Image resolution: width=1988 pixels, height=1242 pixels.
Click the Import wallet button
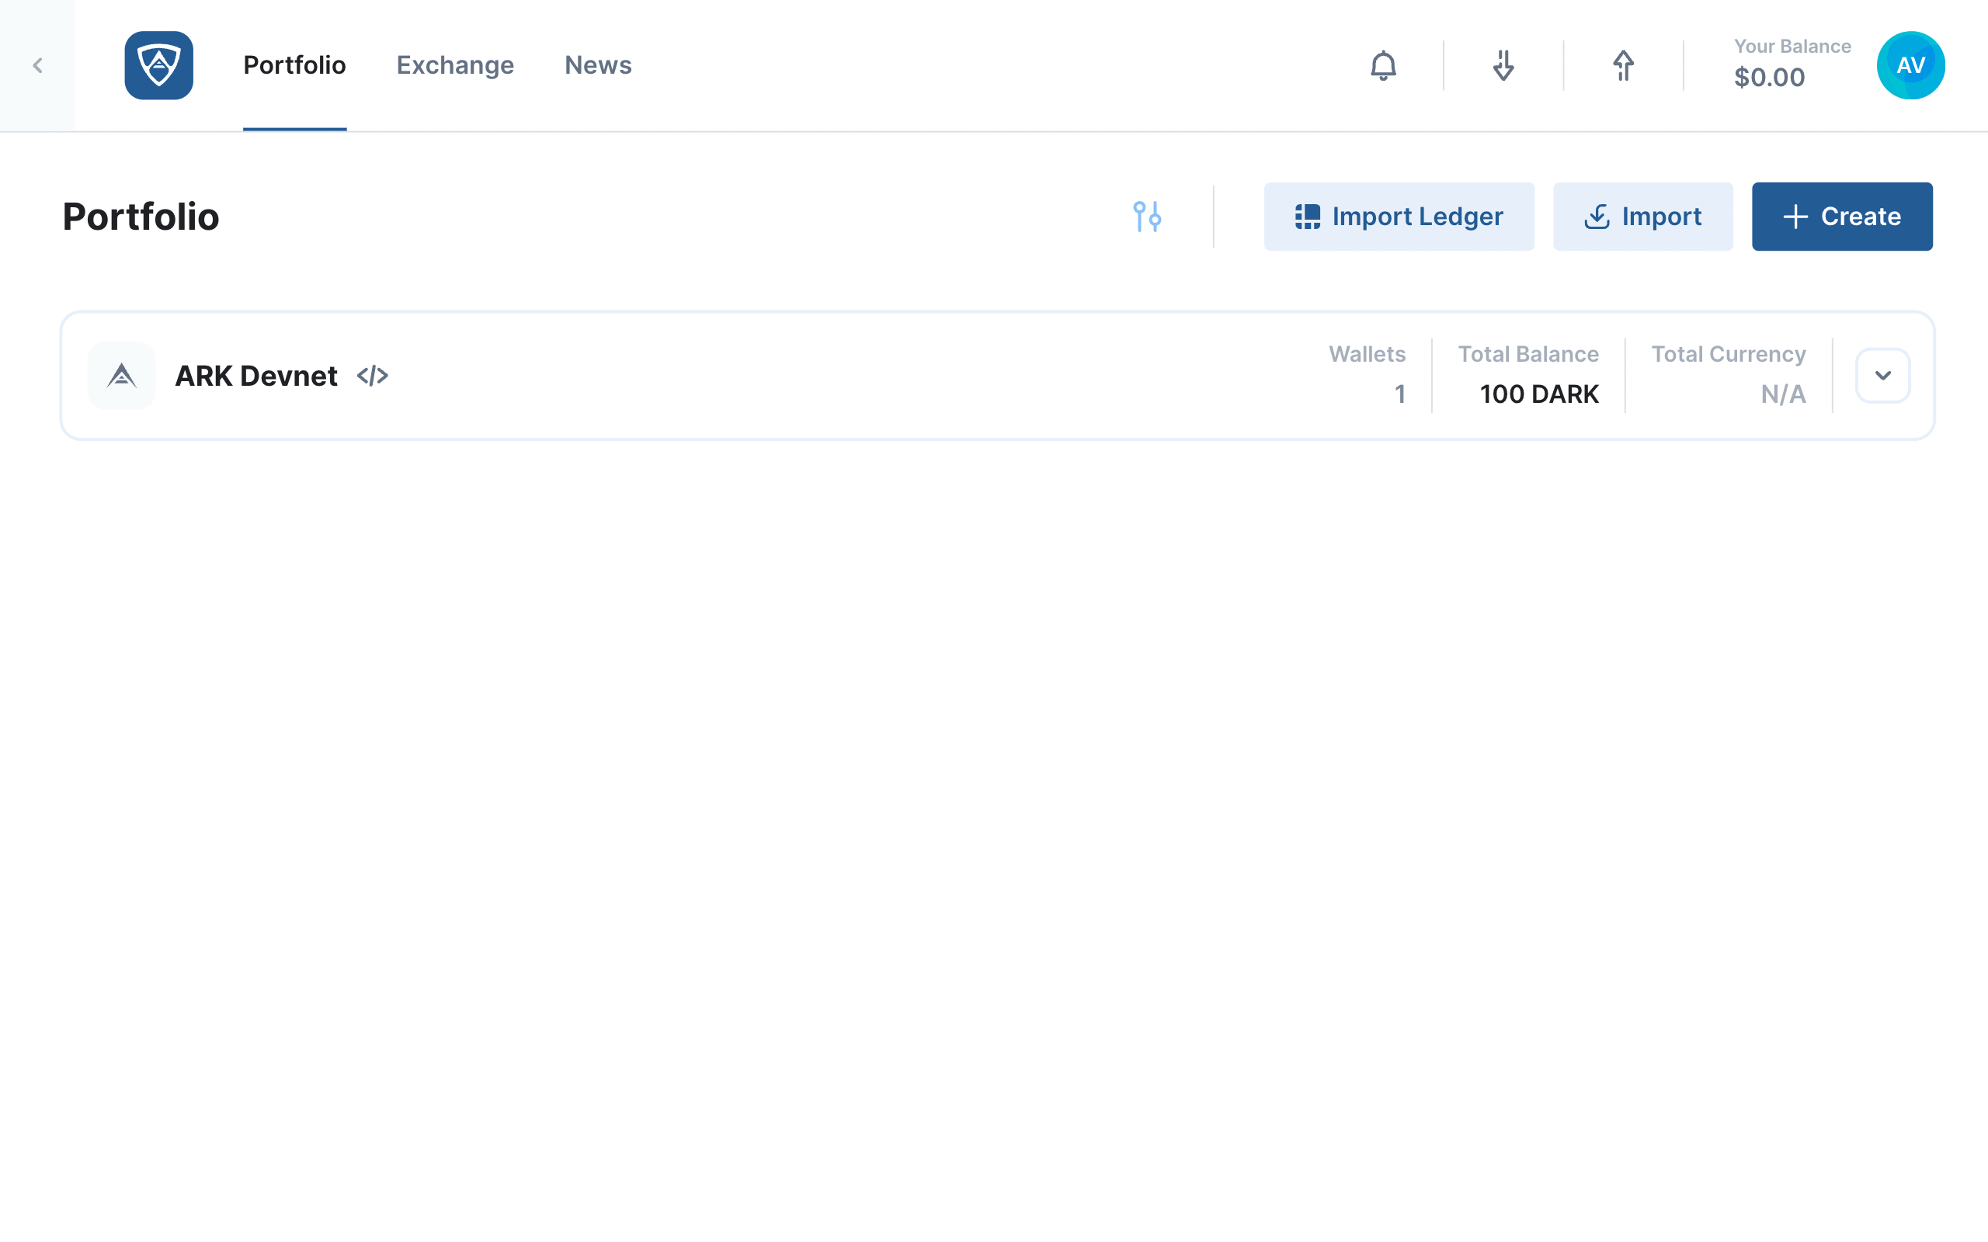click(1643, 217)
